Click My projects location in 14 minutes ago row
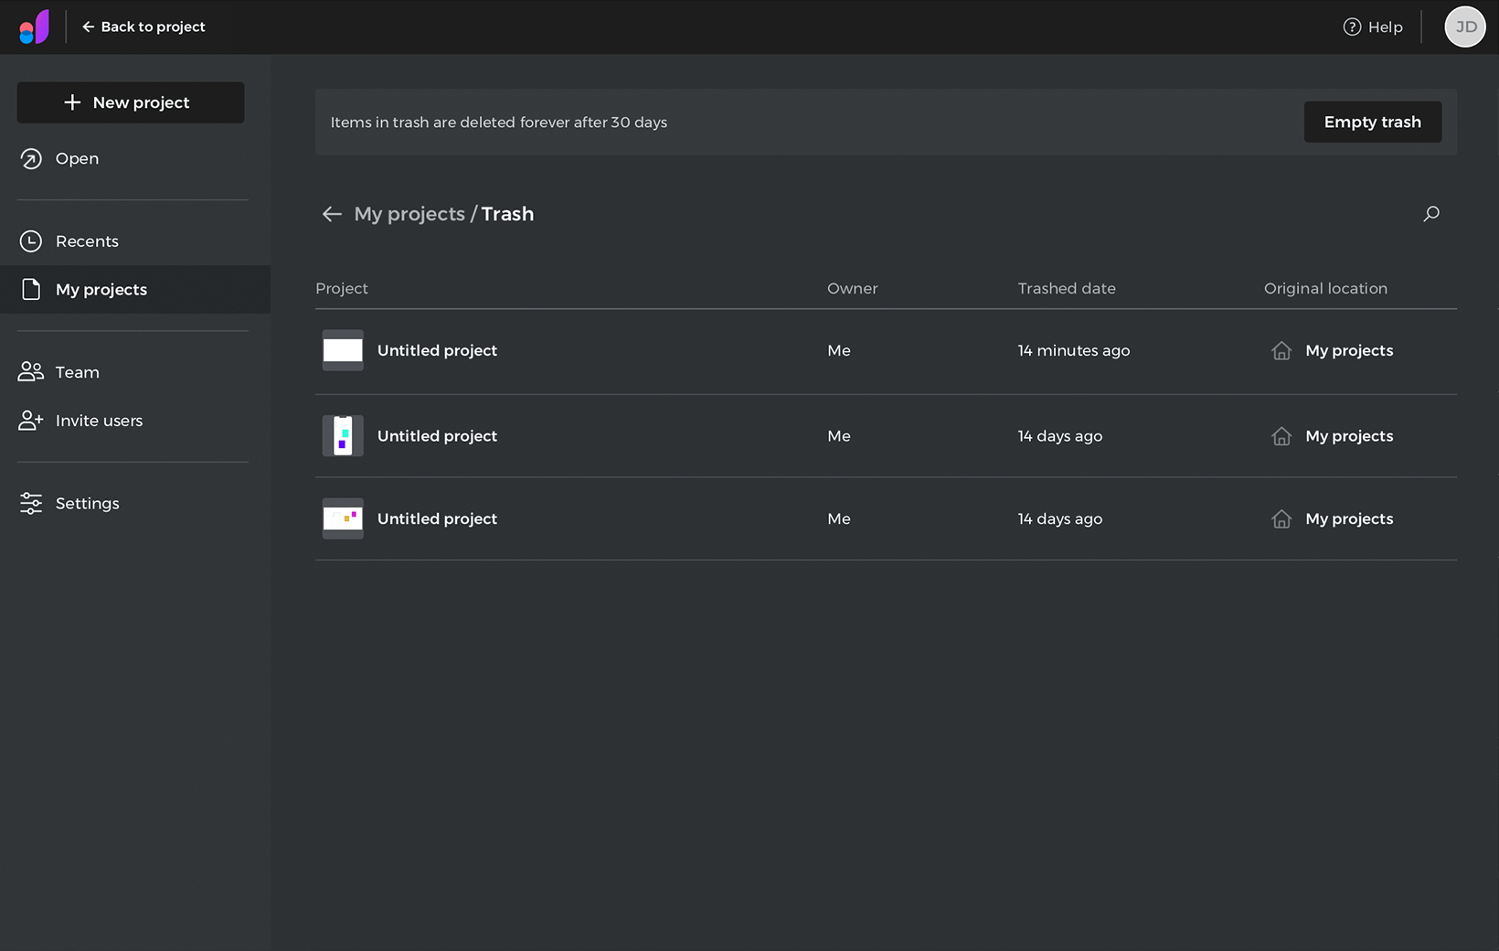1499x951 pixels. point(1349,350)
